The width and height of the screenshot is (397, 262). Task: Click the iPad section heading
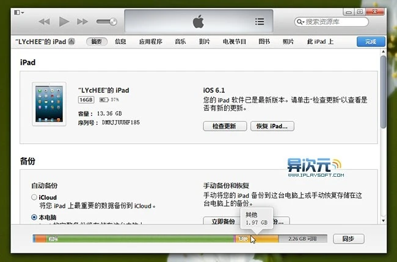click(28, 62)
